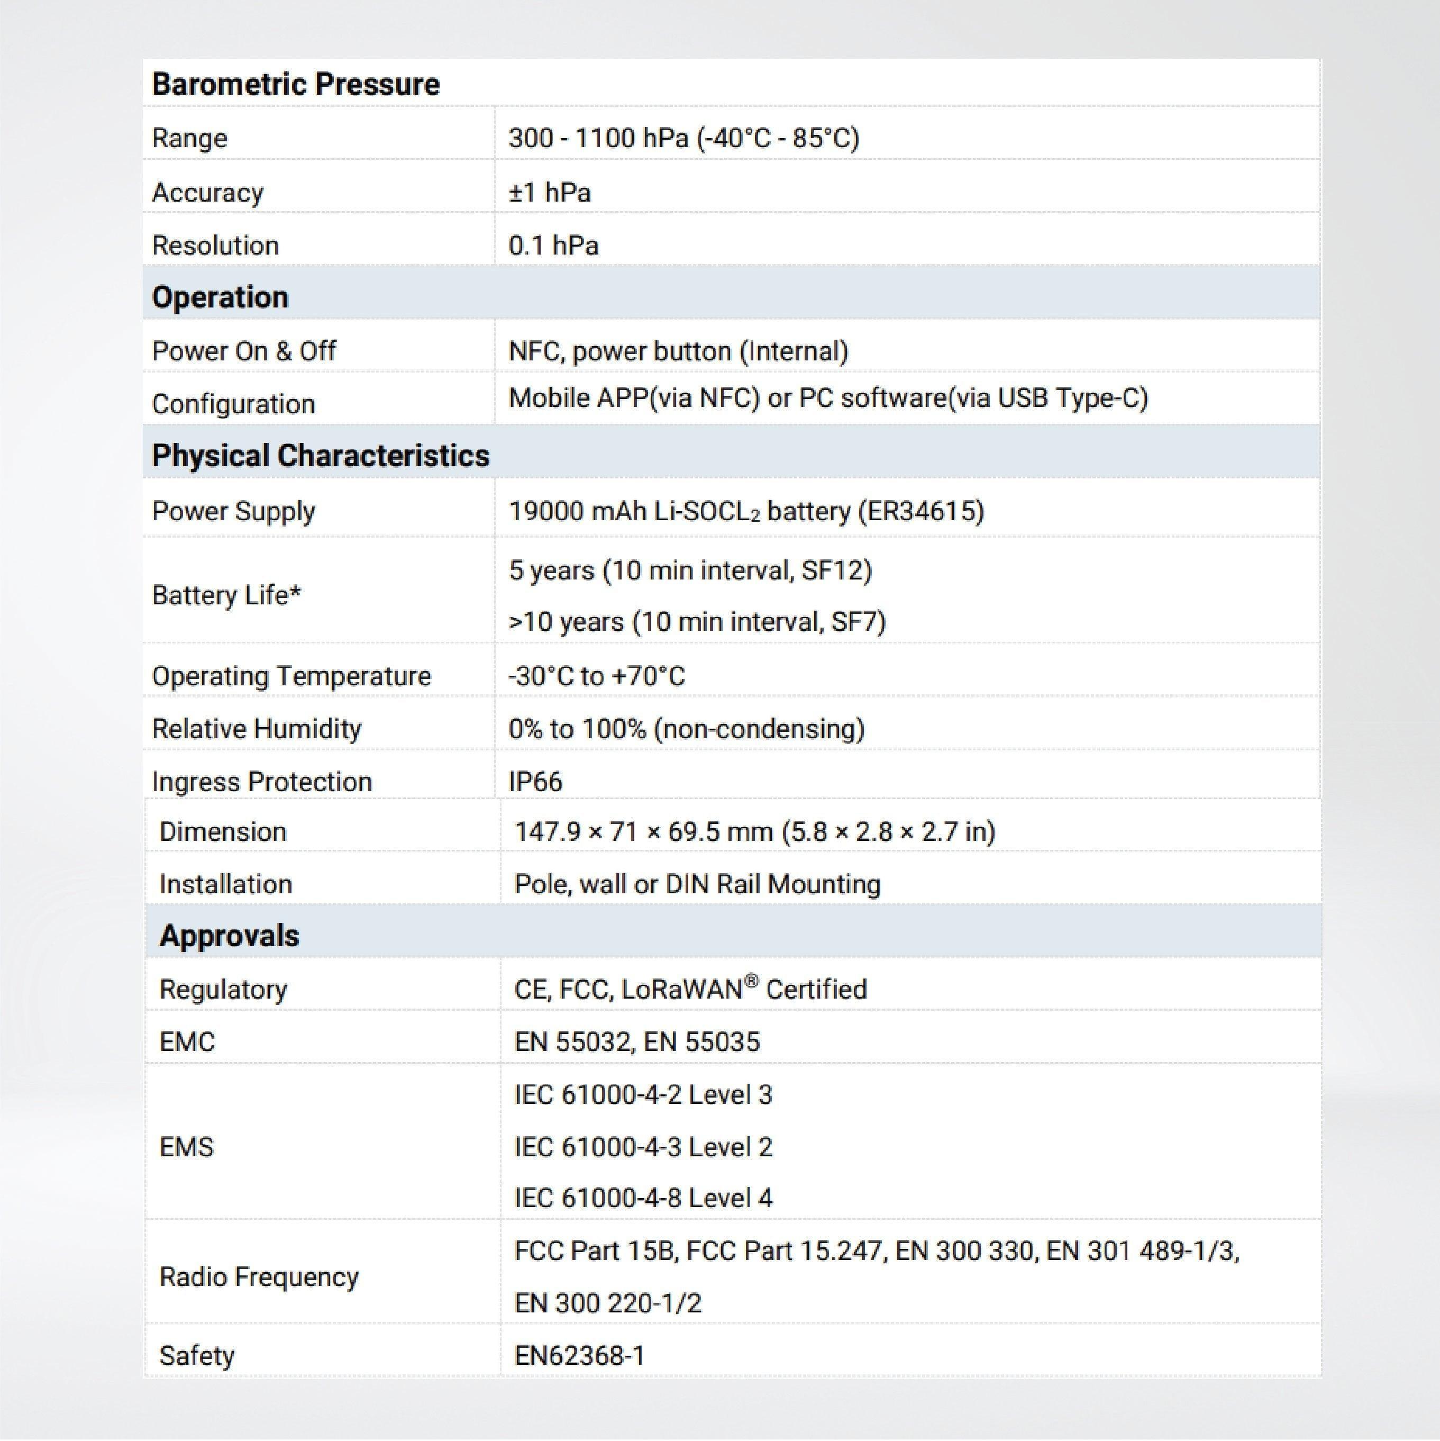This screenshot has width=1440, height=1441.
Task: Click the -30°C to +70°C temperature value
Action: tap(596, 676)
